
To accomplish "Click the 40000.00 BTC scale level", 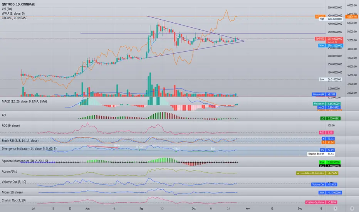I will tap(352, 67).
